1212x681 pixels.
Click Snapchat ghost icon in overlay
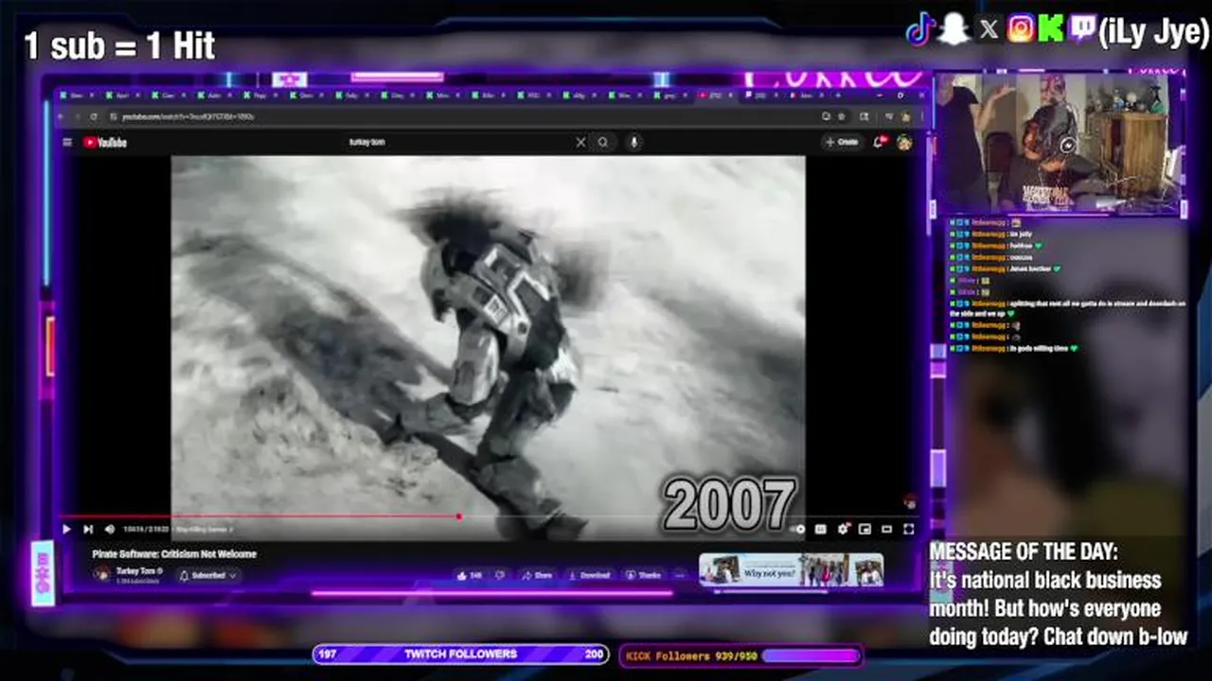click(954, 29)
